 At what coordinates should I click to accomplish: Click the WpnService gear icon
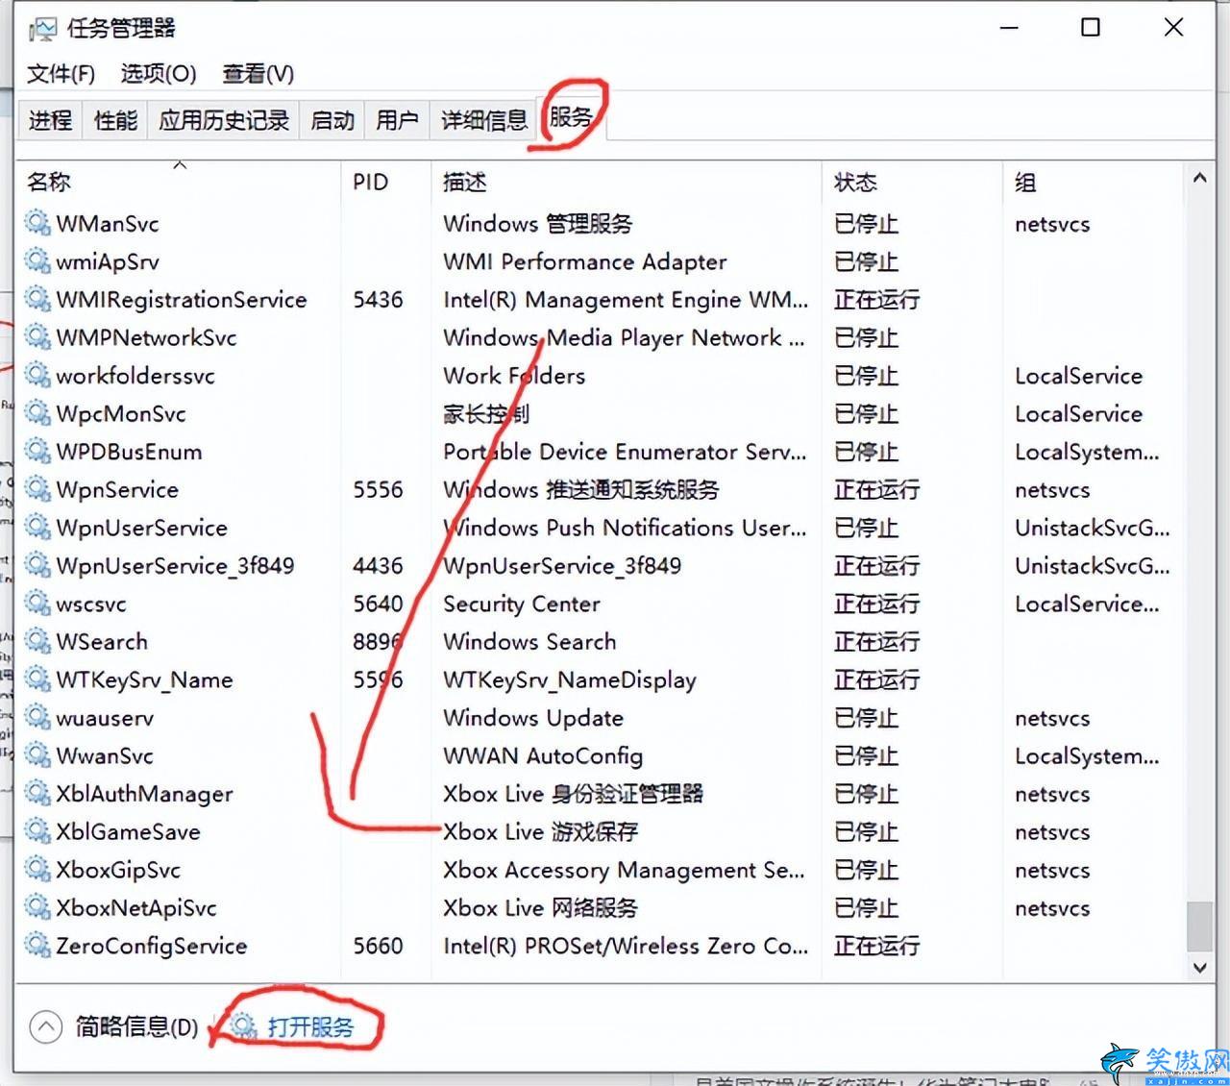[x=37, y=489]
